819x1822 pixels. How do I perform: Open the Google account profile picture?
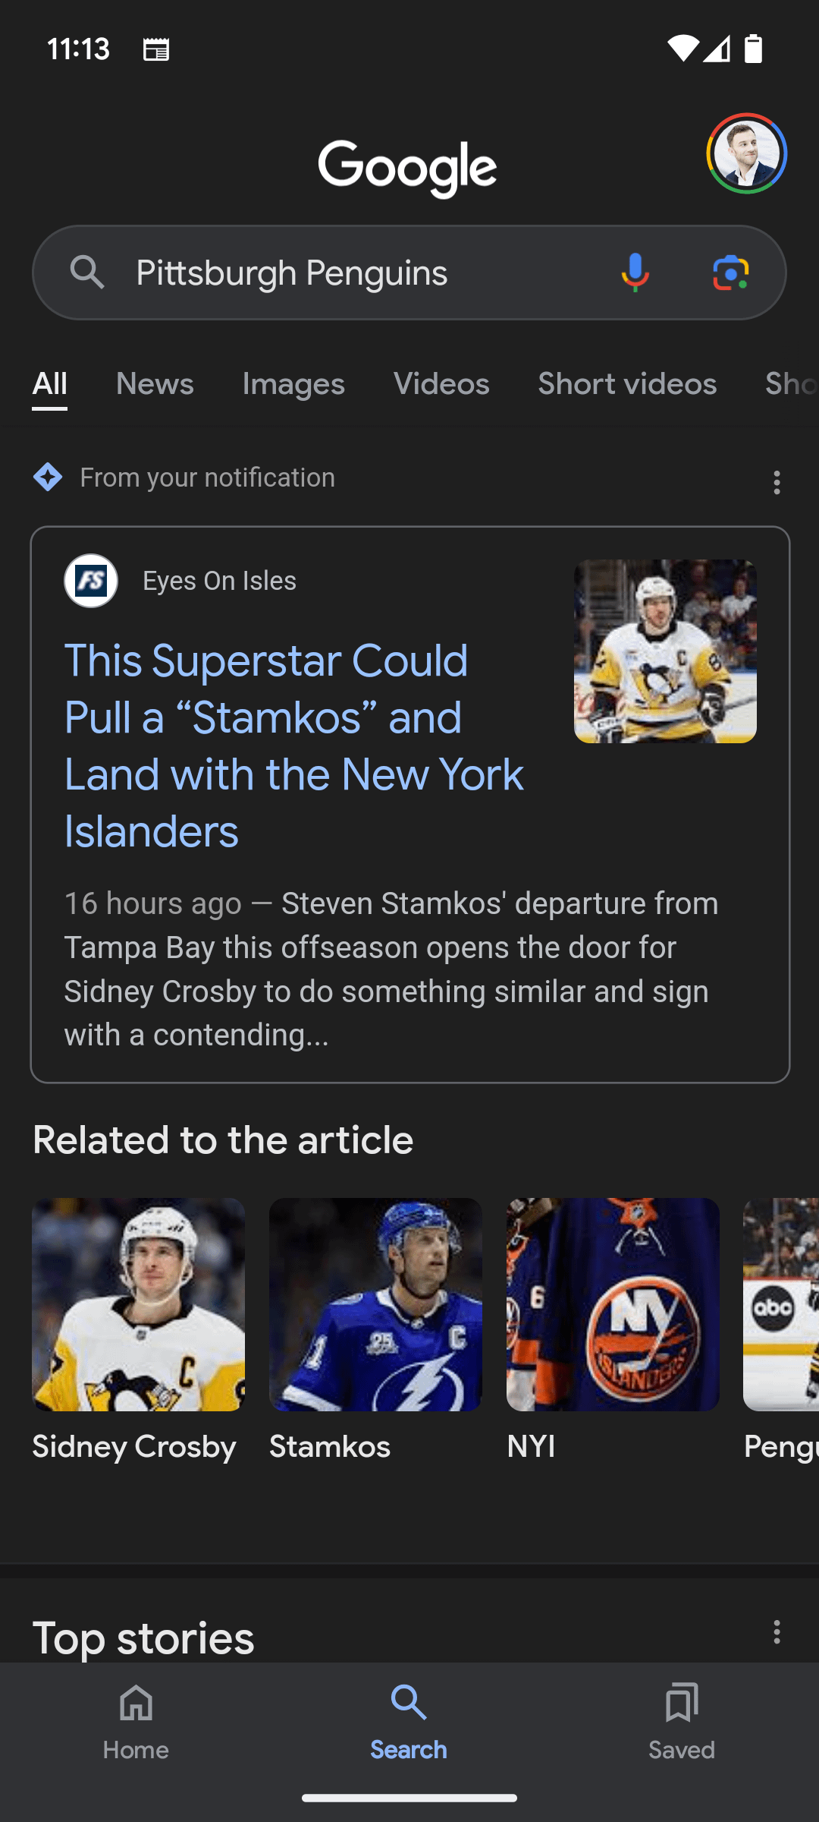click(x=746, y=154)
